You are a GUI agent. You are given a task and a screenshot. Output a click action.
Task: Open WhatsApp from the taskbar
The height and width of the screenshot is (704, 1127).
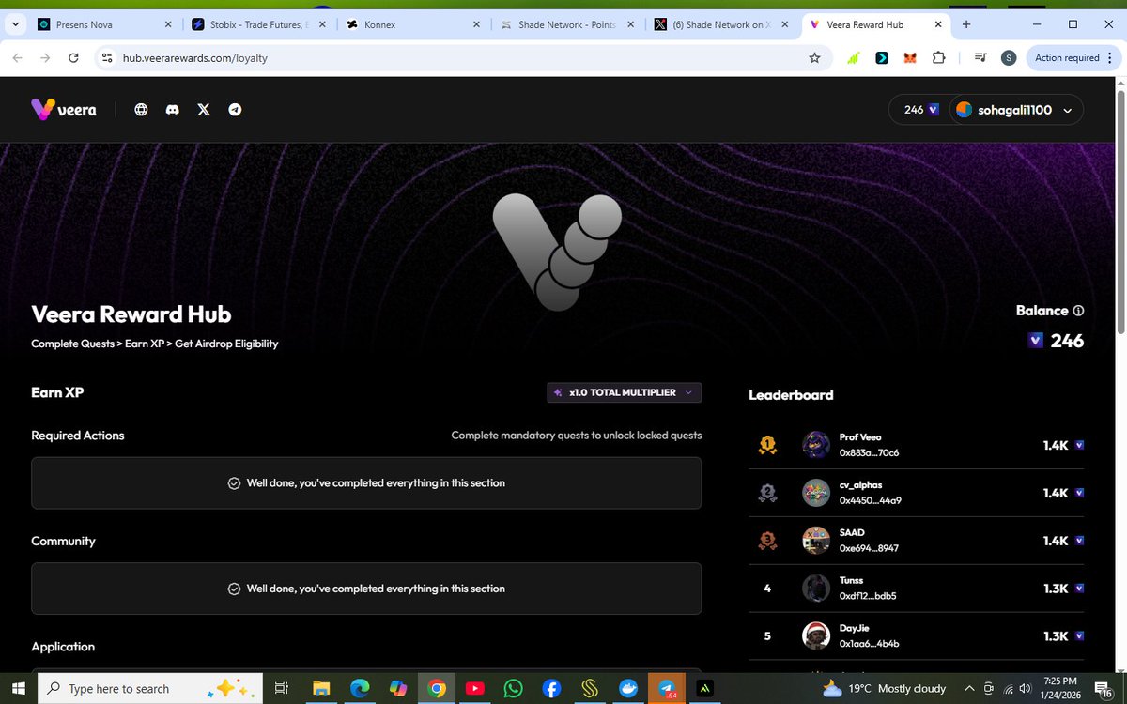point(513,688)
